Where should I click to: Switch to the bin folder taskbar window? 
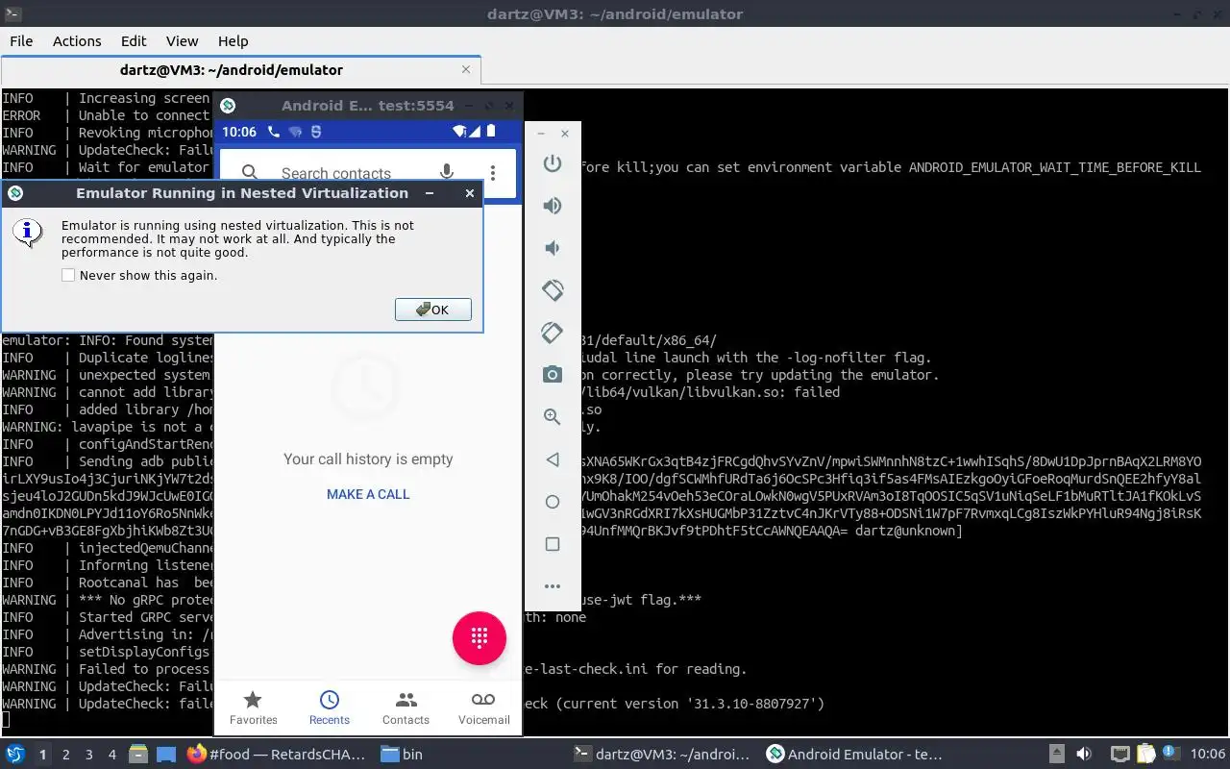click(402, 755)
